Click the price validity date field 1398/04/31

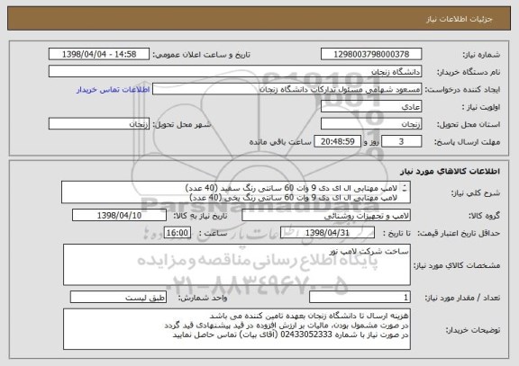click(327, 233)
